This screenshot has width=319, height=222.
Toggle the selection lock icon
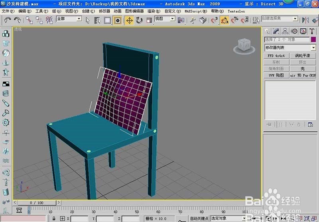[x=54, y=218]
